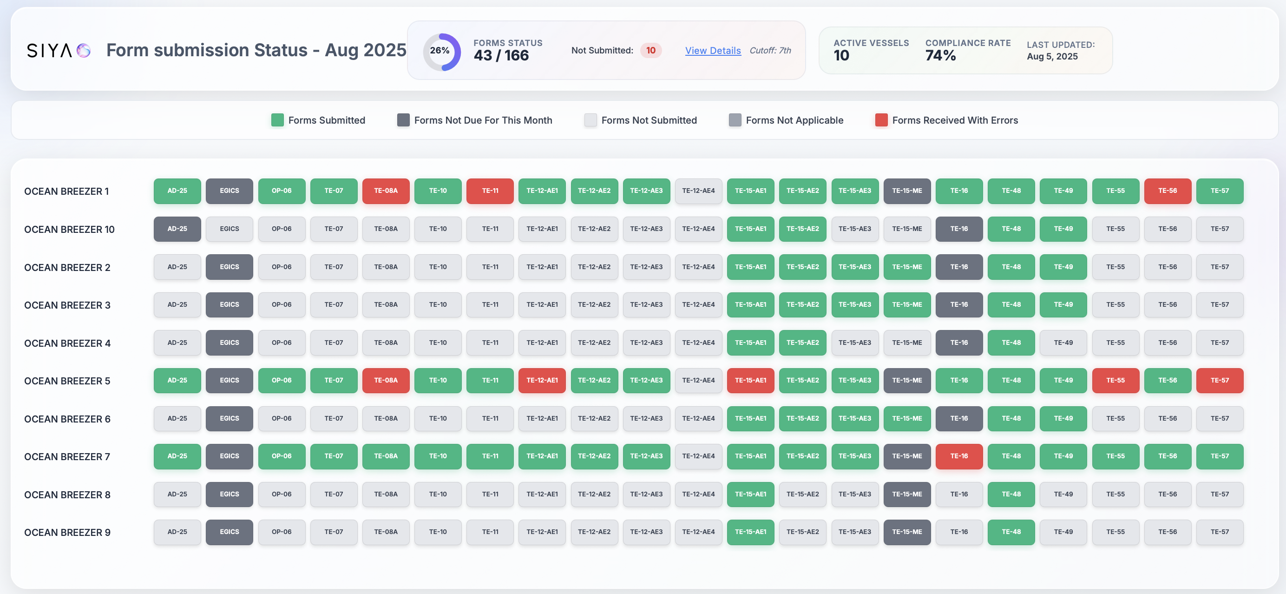Click the gray TE-12-AE4 cell for OCEAN BREEZER 5
This screenshot has width=1286, height=594.
[x=698, y=380]
